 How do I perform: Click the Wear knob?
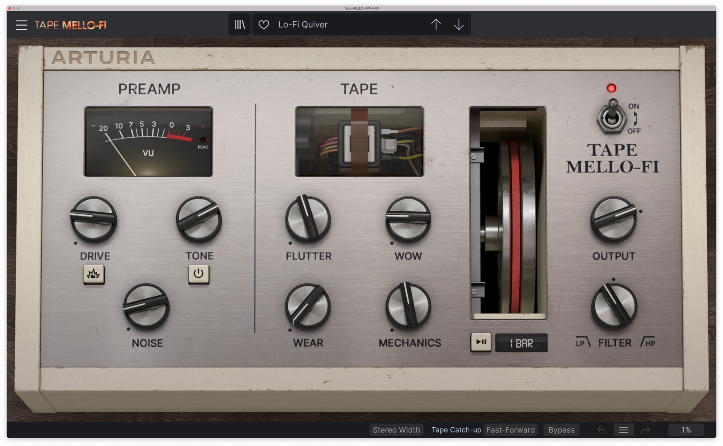click(308, 306)
